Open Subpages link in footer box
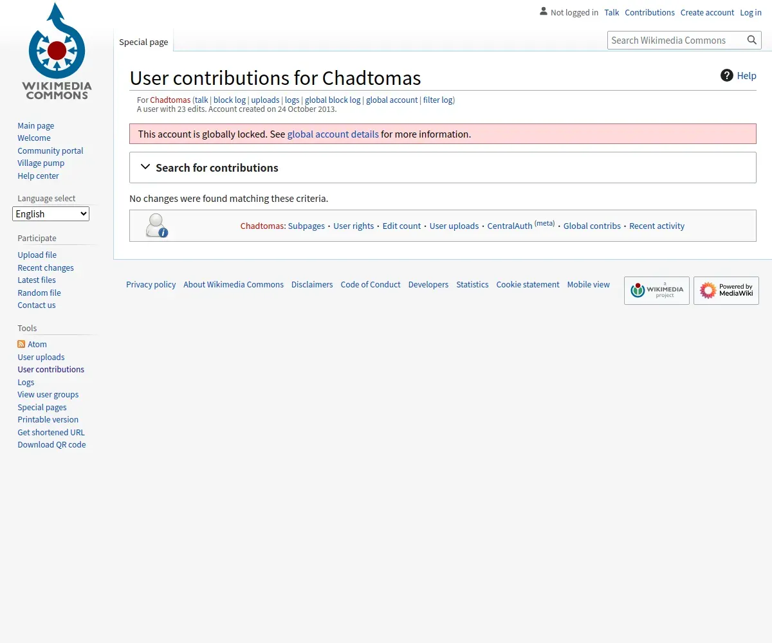The image size is (772, 643). point(306,226)
